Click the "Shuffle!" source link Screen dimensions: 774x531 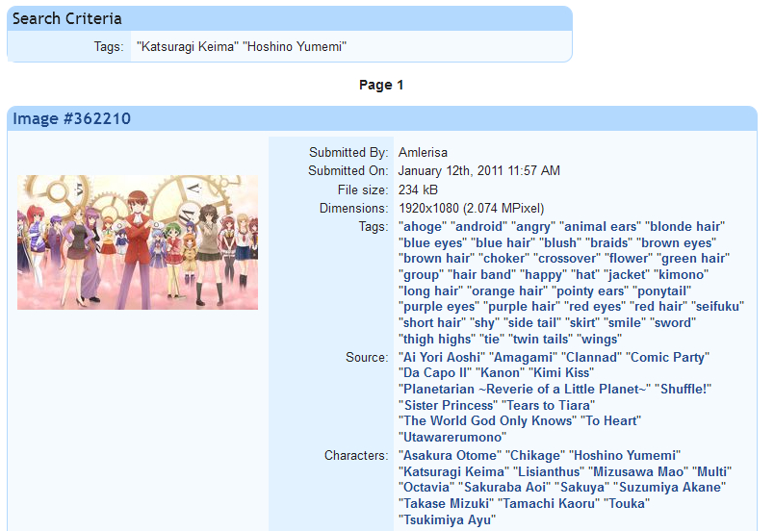[684, 389]
